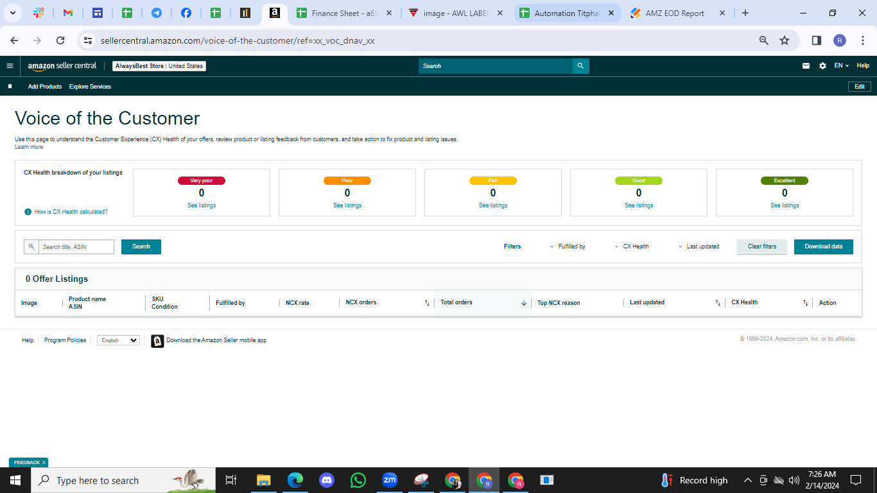Open the footer Help link
Screen dimensions: 877x493
(x=28, y=340)
